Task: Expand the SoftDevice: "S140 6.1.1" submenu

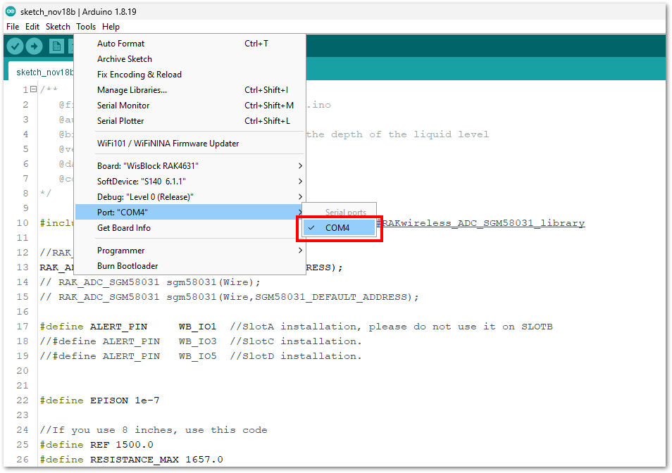Action: click(x=189, y=182)
